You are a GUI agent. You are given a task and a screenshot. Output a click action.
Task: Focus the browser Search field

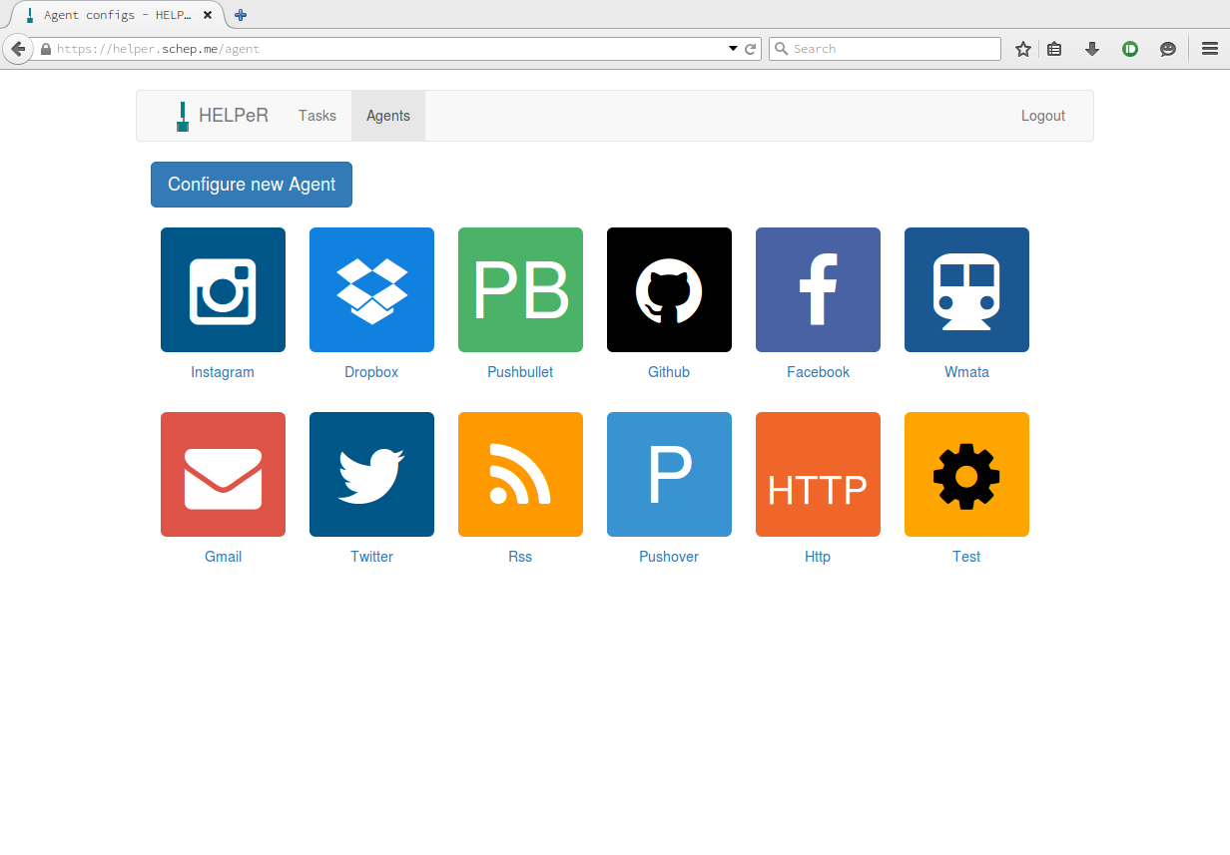tap(885, 49)
